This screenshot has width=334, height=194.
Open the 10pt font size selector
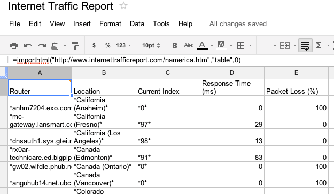click(x=151, y=45)
